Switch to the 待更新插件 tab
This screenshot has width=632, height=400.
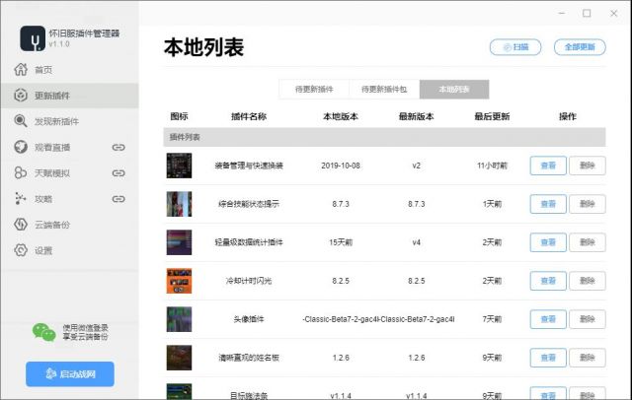(x=313, y=90)
